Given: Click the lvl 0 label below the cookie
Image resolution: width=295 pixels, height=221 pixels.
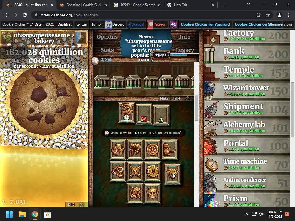Looking at the screenshot, I should (71, 205).
